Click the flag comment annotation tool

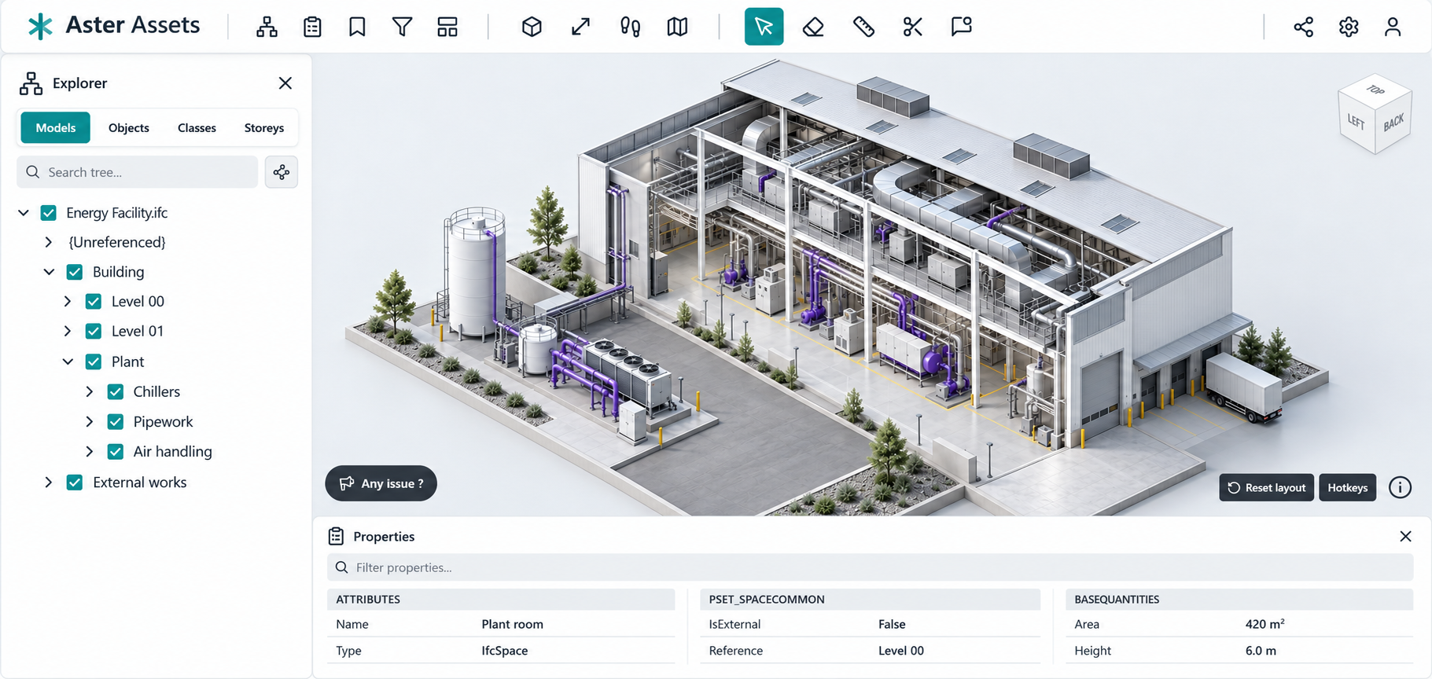point(961,27)
